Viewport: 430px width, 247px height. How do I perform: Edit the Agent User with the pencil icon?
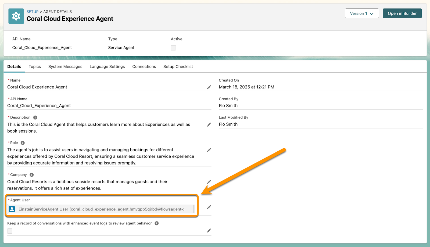[209, 207]
